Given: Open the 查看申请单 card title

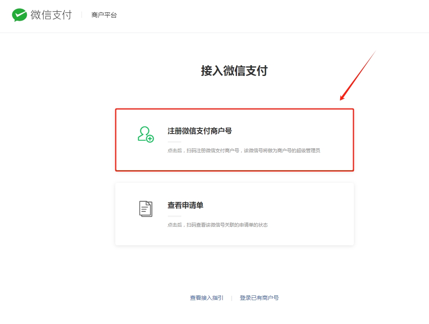Looking at the screenshot, I should tap(185, 205).
